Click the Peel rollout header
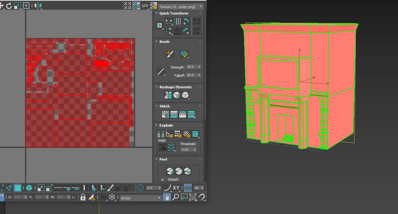The height and width of the screenshot is (214, 398). click(x=163, y=159)
